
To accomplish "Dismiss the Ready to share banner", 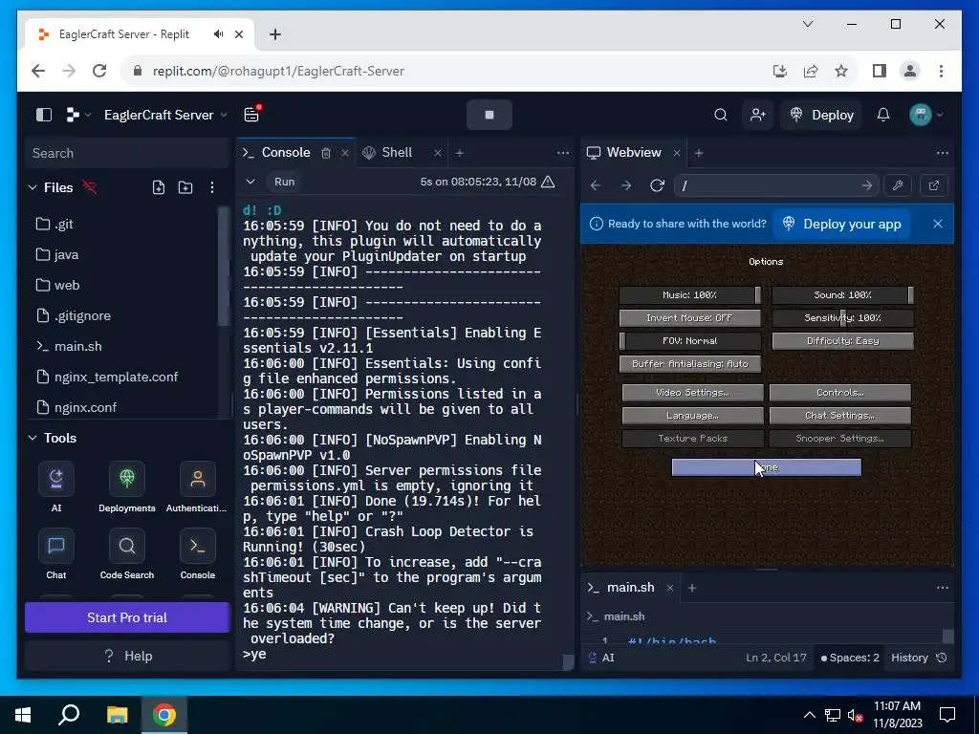I will (x=938, y=224).
